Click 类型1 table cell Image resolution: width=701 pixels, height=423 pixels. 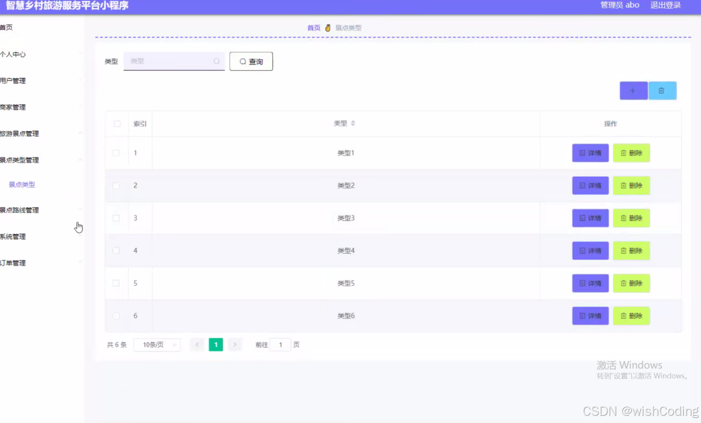point(346,153)
